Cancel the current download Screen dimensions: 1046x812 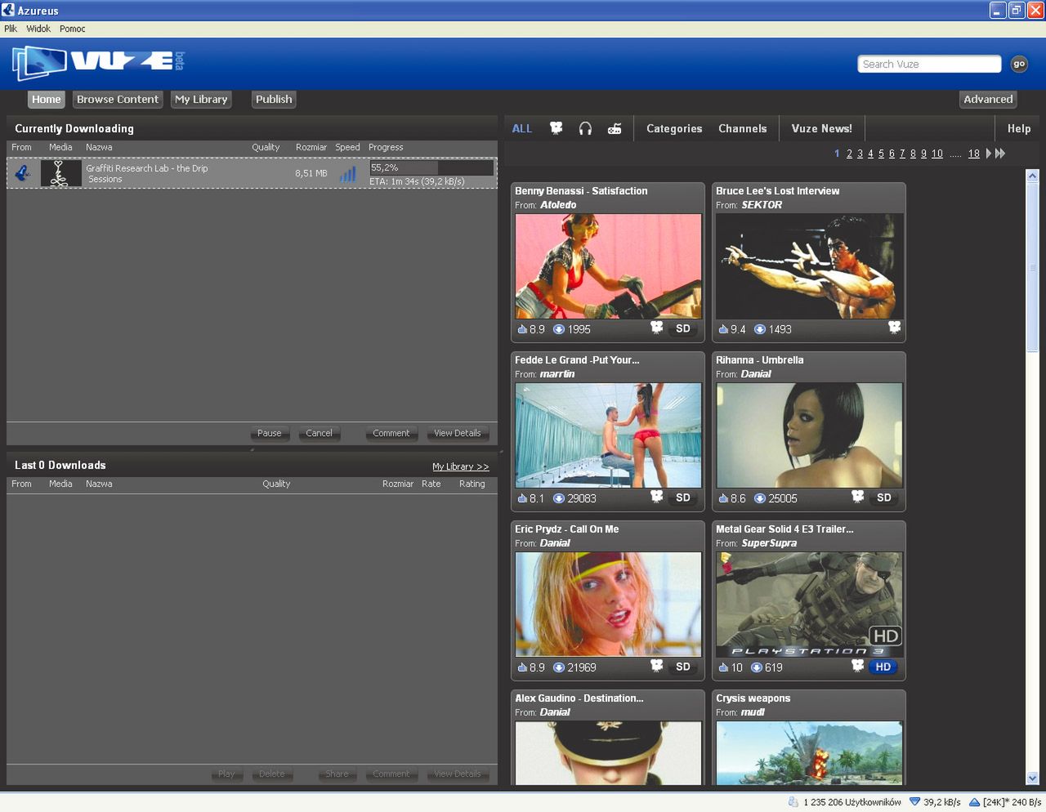pos(319,433)
